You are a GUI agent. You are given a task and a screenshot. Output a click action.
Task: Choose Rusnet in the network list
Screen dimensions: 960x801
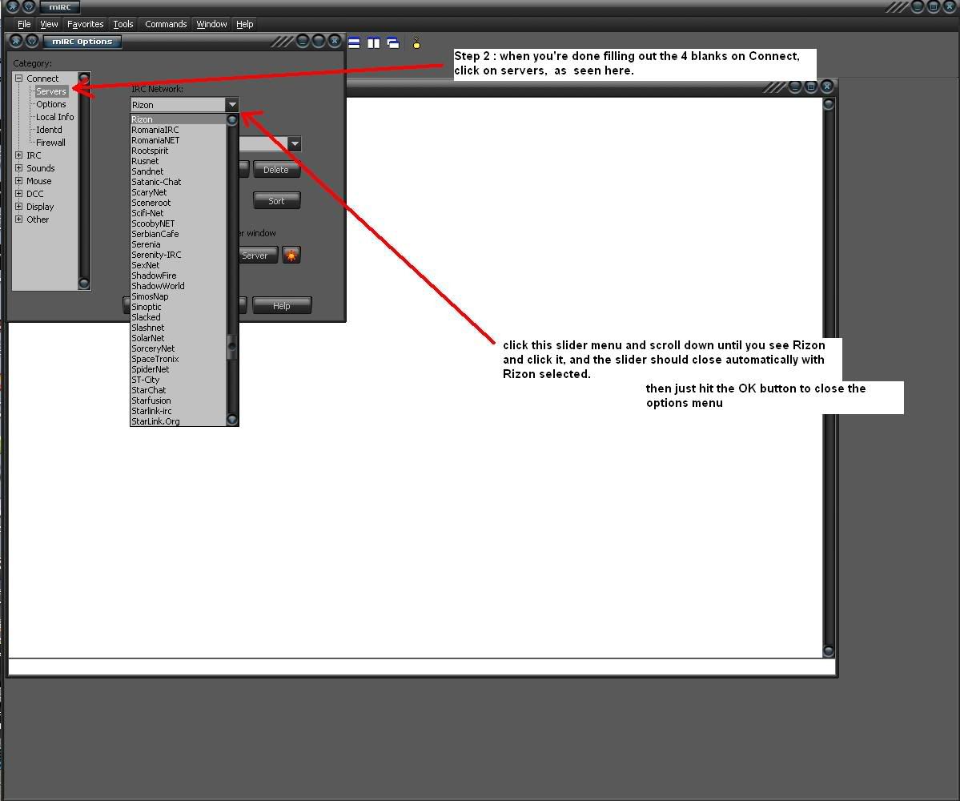(x=179, y=161)
